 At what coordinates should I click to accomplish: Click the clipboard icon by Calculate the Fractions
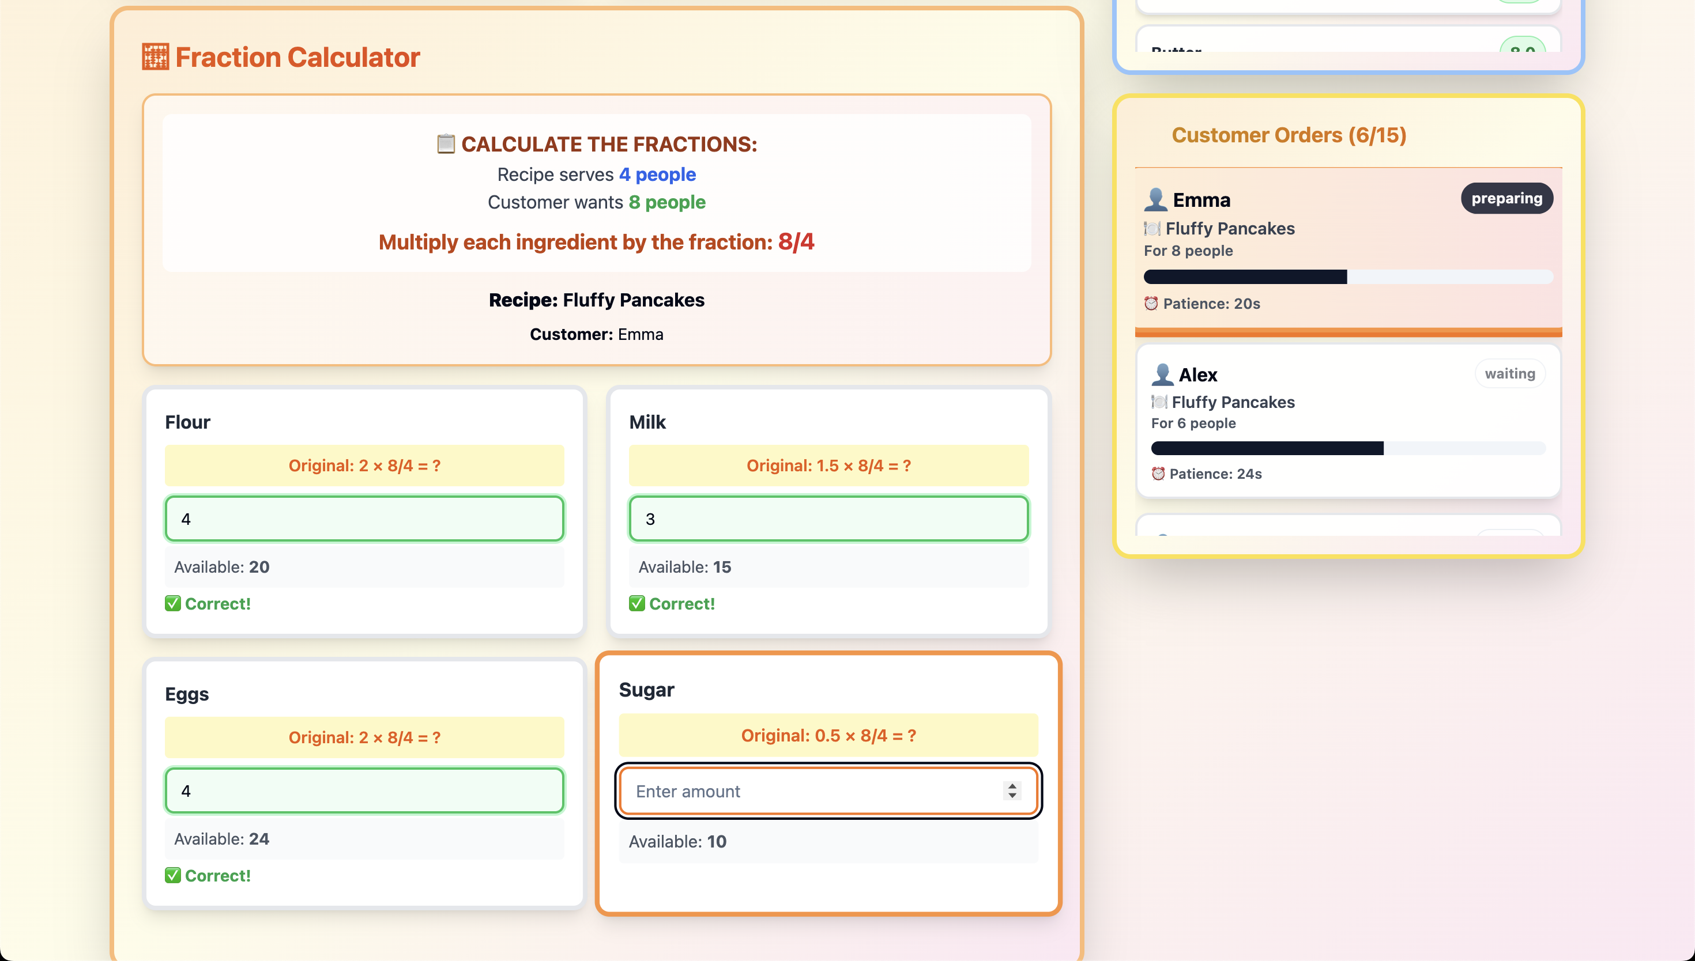coord(446,143)
